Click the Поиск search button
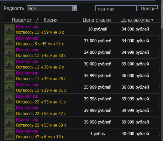This screenshot has height=141, width=163. [148, 8]
